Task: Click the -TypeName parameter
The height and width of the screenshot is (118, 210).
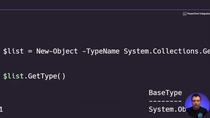Action: tap(101, 51)
